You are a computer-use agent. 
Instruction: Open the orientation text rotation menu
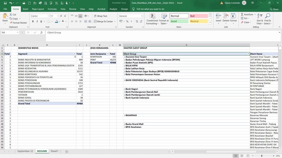point(86,16)
